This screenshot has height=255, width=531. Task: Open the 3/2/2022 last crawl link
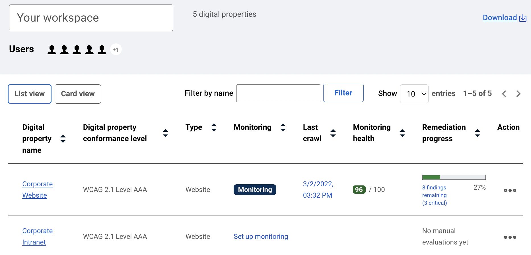point(318,190)
